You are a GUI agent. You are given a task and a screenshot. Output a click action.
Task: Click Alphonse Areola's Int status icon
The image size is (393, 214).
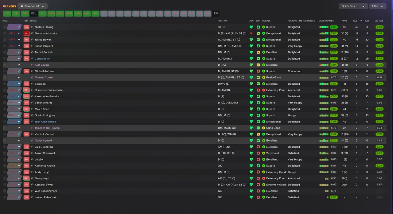pyautogui.click(x=26, y=166)
